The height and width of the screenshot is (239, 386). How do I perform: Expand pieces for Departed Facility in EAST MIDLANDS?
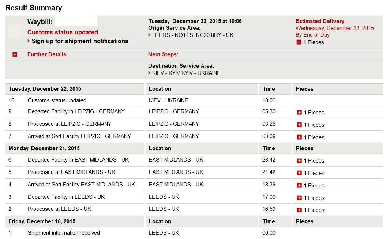coord(299,160)
